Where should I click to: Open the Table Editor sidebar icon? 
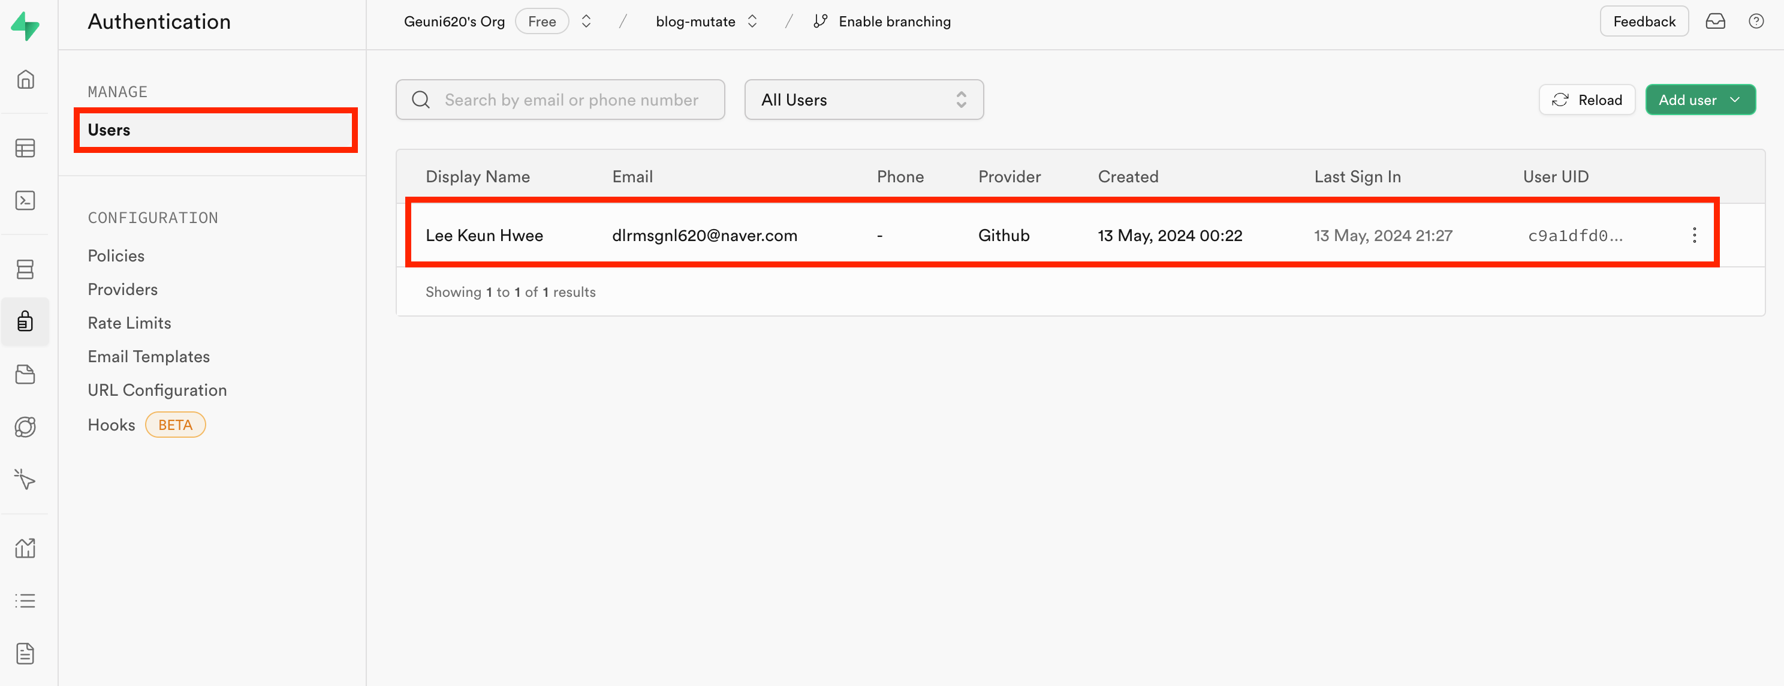(26, 148)
